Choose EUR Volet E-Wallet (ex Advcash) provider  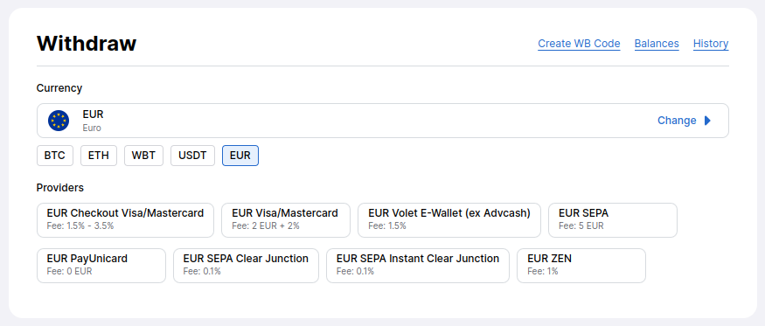click(x=449, y=220)
